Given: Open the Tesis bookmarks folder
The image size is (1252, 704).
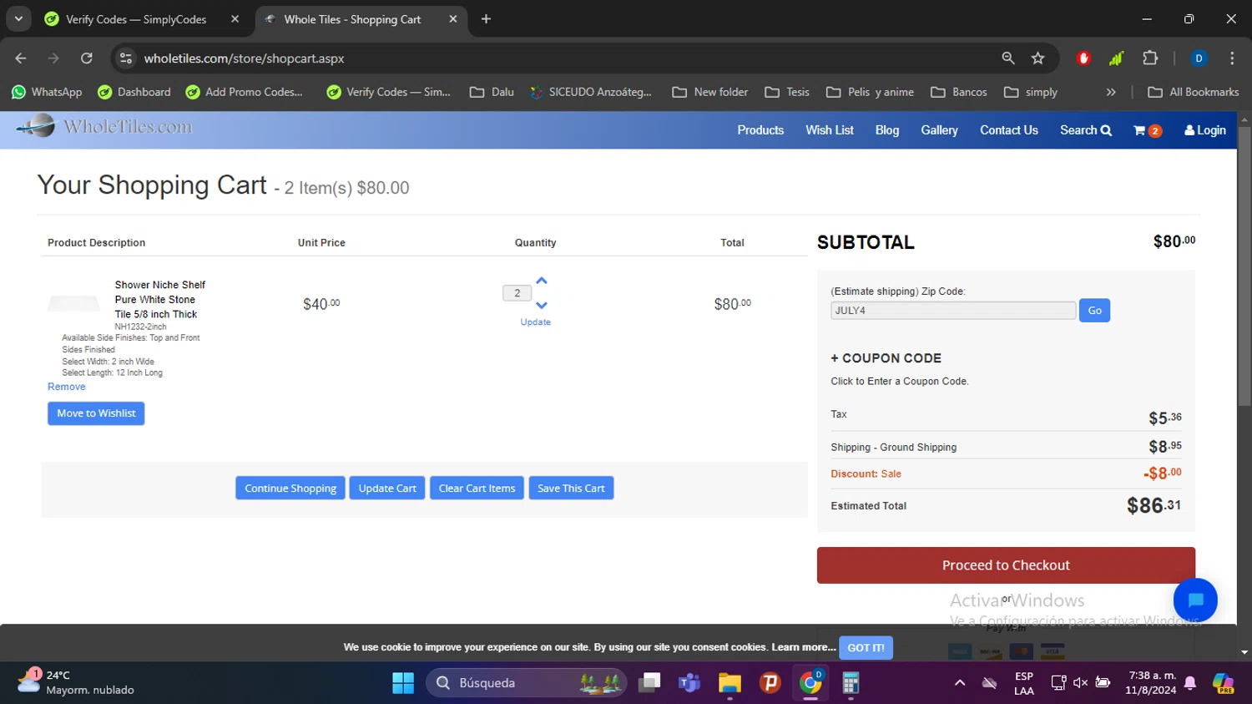Looking at the screenshot, I should pyautogui.click(x=787, y=92).
